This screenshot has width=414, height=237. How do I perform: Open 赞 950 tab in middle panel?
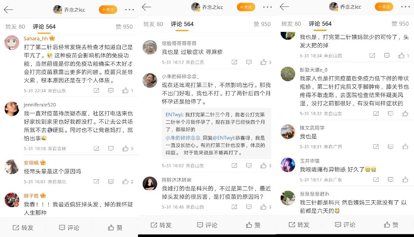pos(262,24)
